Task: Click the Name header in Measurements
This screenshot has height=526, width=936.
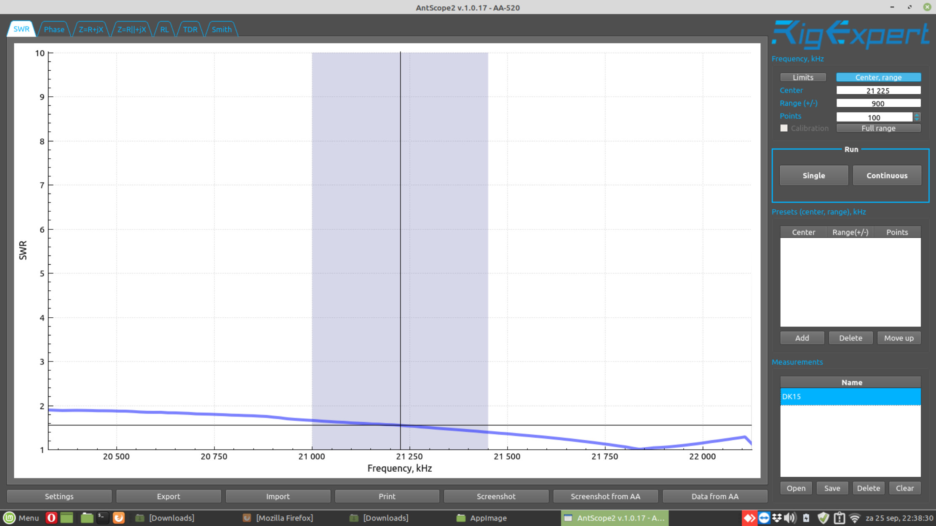Action: [x=851, y=382]
